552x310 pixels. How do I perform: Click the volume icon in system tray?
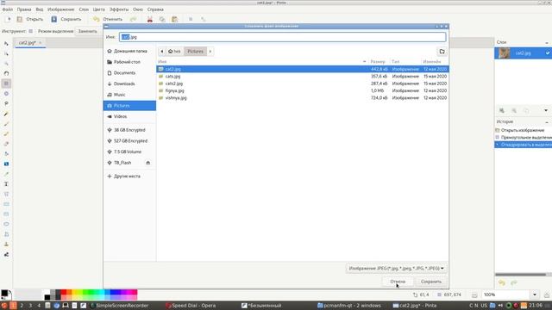pos(500,306)
